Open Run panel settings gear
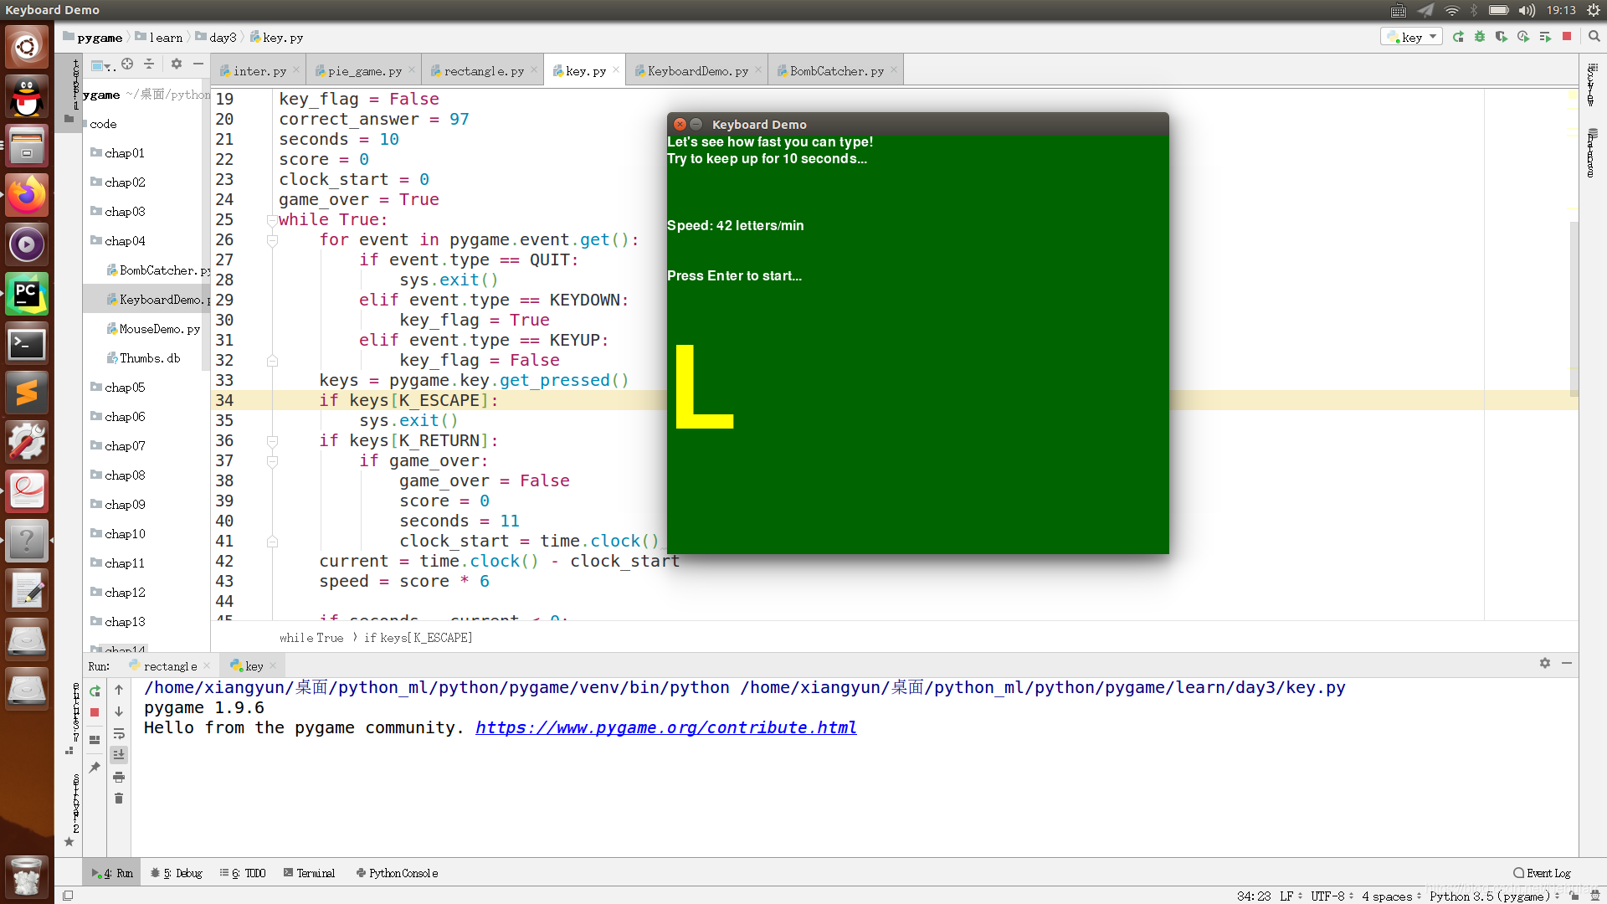Image resolution: width=1607 pixels, height=904 pixels. pyautogui.click(x=1545, y=663)
